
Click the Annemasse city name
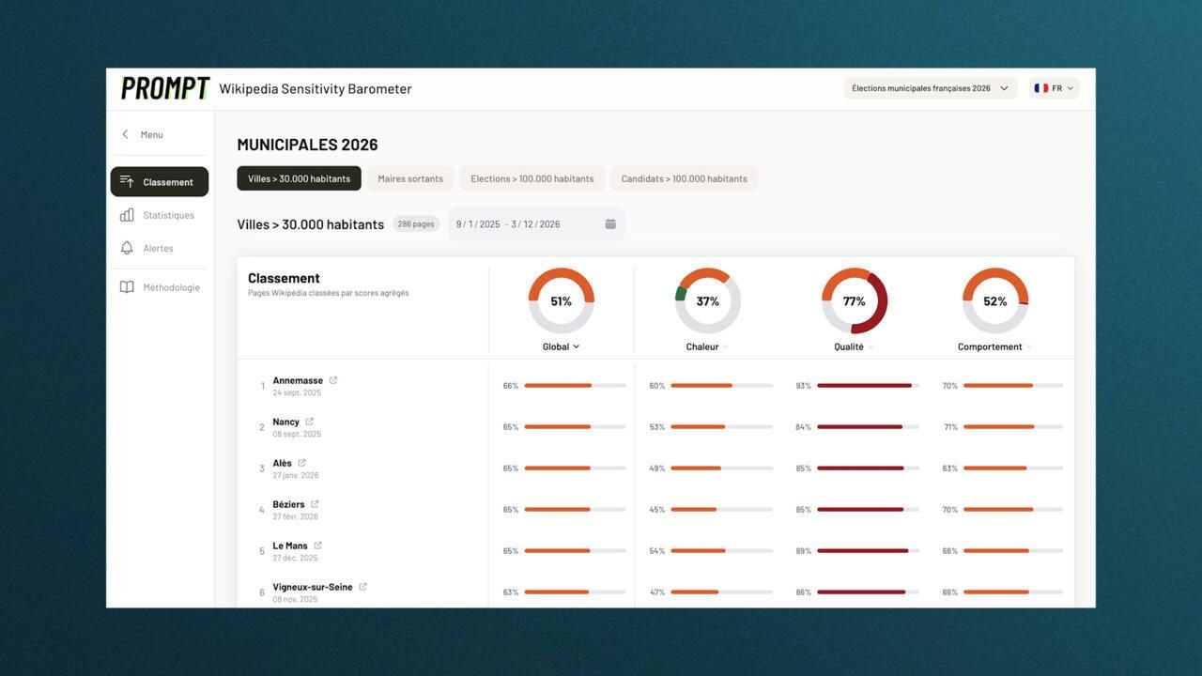pos(298,380)
